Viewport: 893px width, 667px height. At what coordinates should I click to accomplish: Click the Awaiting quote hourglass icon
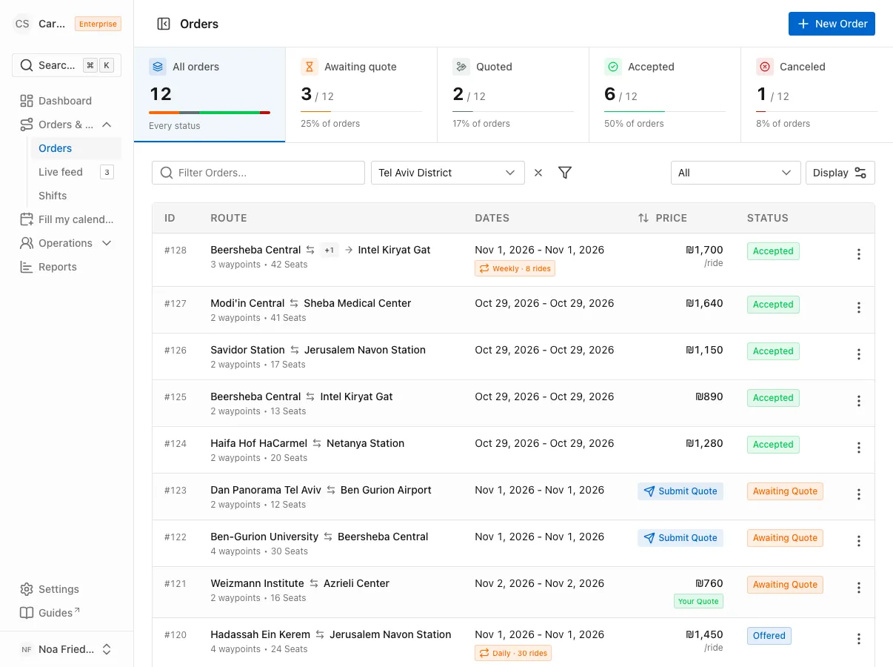tap(310, 67)
